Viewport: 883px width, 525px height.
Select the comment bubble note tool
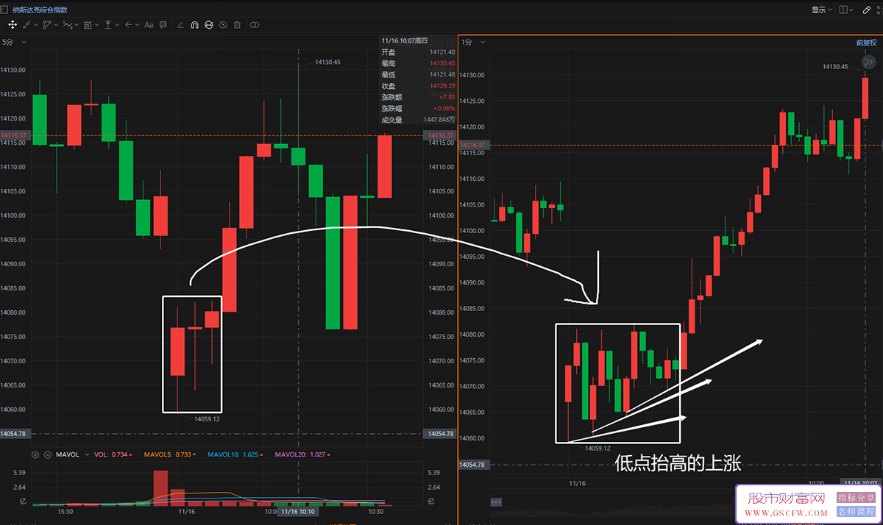163,25
